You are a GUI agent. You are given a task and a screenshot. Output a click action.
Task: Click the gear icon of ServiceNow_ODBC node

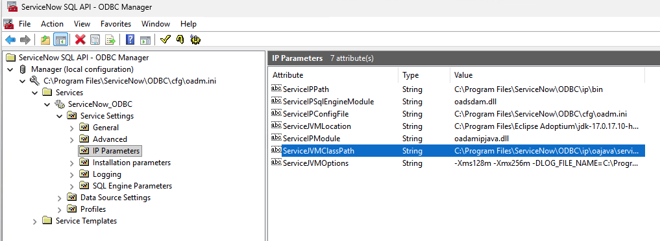[60, 104]
